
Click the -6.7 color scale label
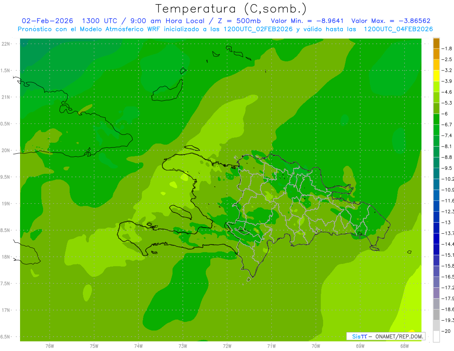(447, 125)
